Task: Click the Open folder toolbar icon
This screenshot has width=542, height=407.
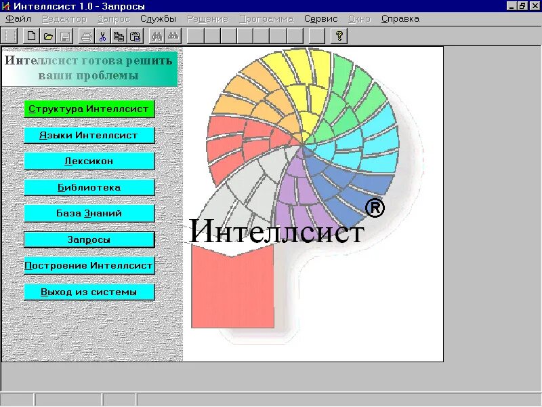Action: pos(48,36)
